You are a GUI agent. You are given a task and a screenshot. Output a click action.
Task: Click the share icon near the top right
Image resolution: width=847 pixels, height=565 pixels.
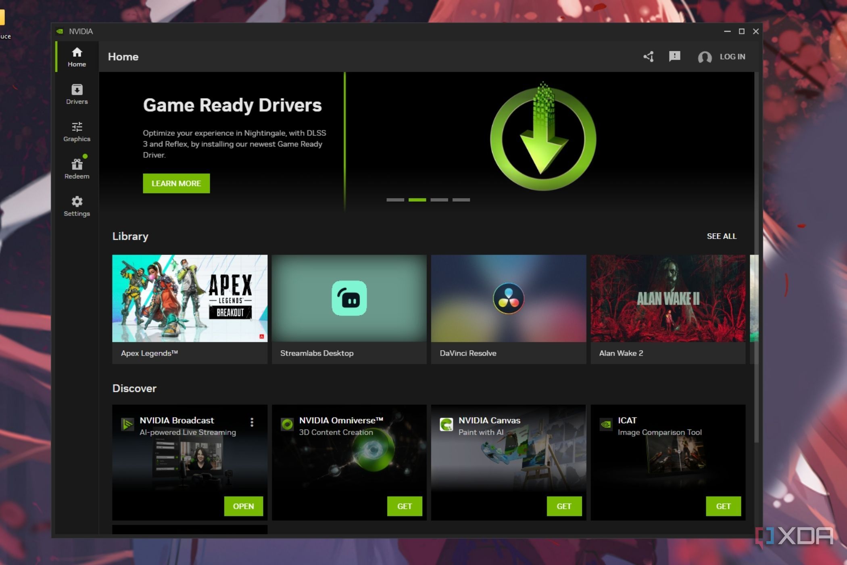[x=649, y=57]
